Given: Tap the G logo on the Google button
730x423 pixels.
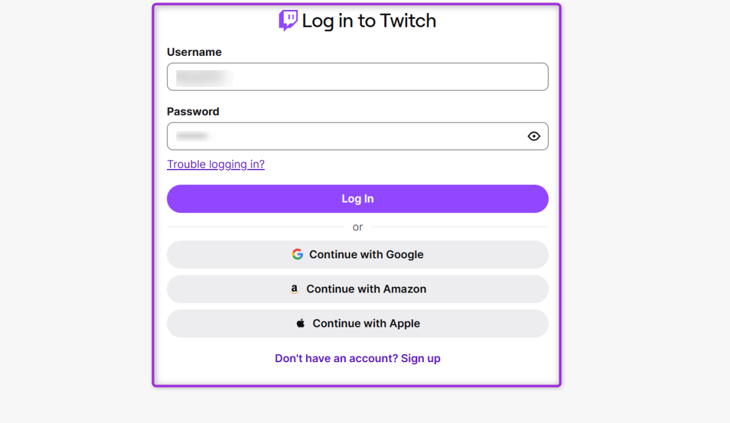Looking at the screenshot, I should [x=297, y=254].
